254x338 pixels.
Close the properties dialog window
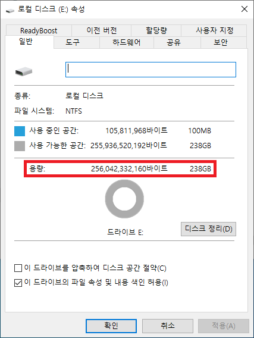point(244,9)
